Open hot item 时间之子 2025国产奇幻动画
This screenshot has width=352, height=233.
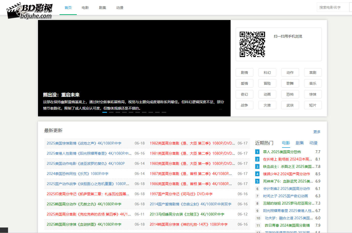[286, 196]
